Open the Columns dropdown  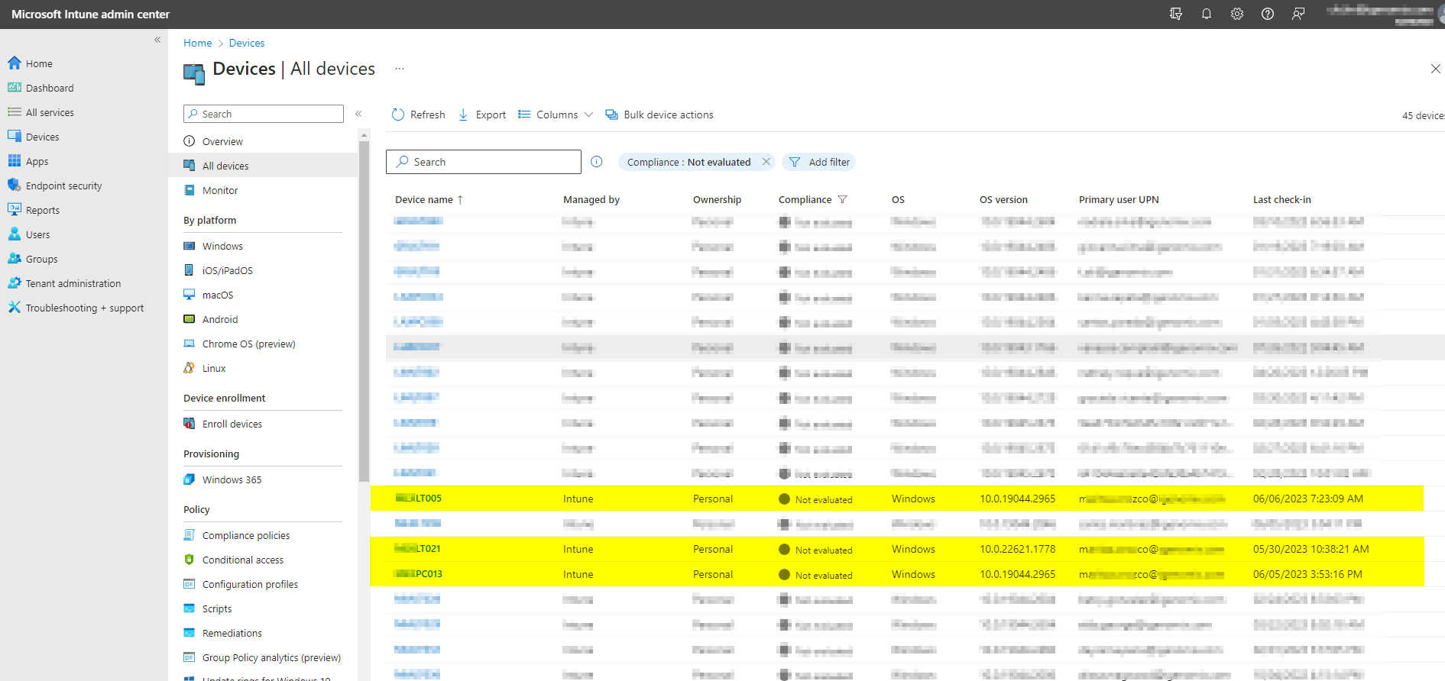pos(556,115)
